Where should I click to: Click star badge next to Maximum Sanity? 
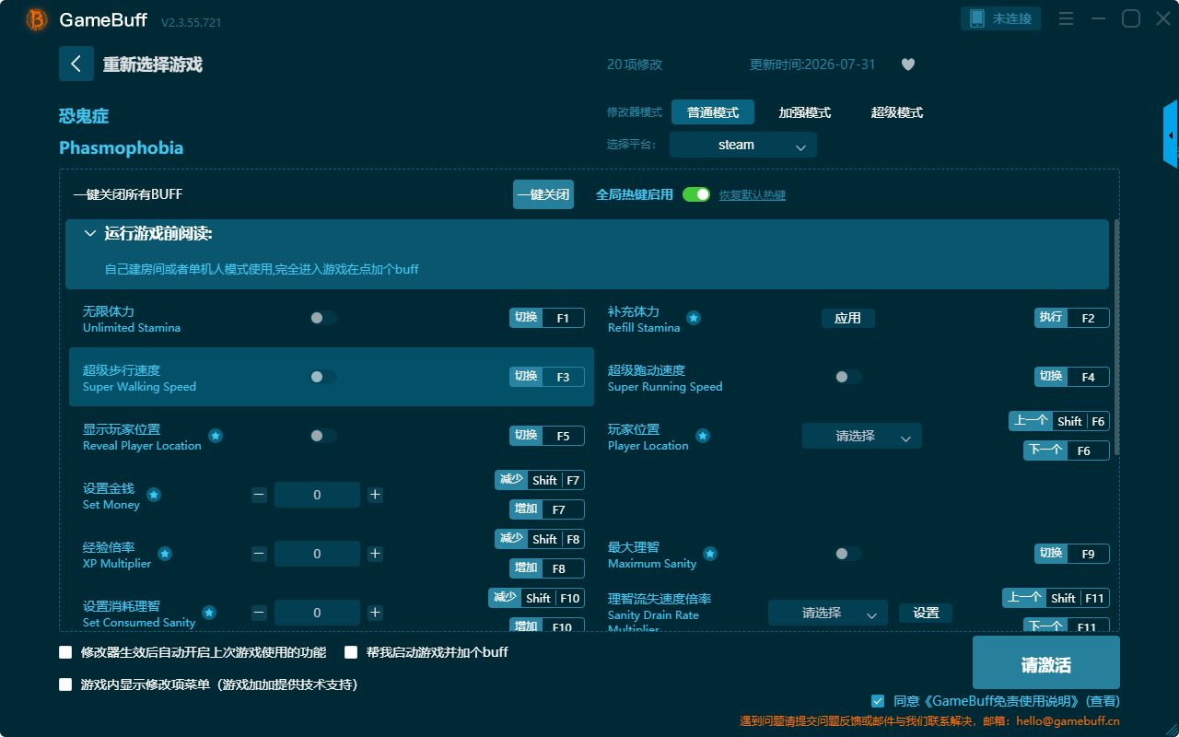710,554
